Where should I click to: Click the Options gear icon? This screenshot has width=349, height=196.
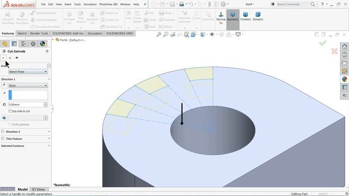[223, 4]
